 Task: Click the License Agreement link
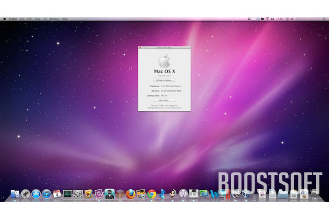tap(172, 108)
